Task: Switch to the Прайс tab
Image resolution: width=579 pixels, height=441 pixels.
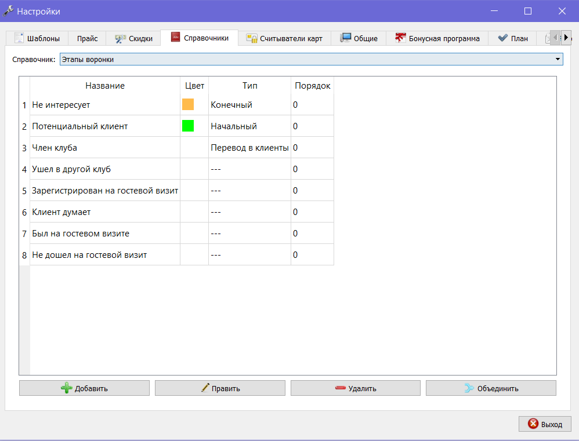Action: 87,38
